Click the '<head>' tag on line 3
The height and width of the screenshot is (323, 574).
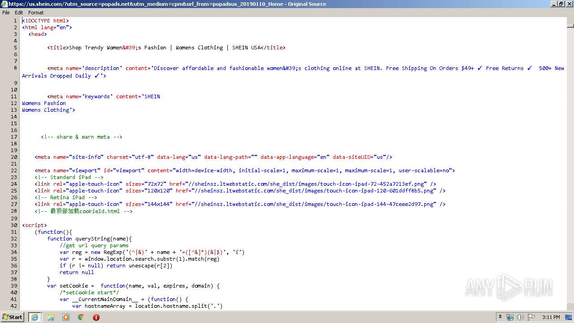point(38,34)
